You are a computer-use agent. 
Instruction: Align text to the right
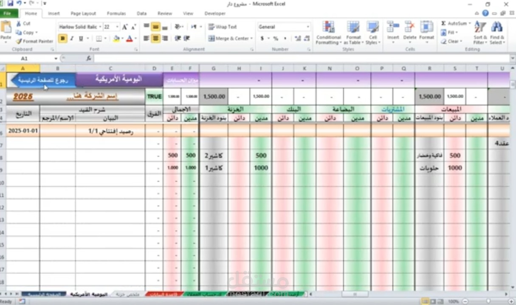click(165, 39)
